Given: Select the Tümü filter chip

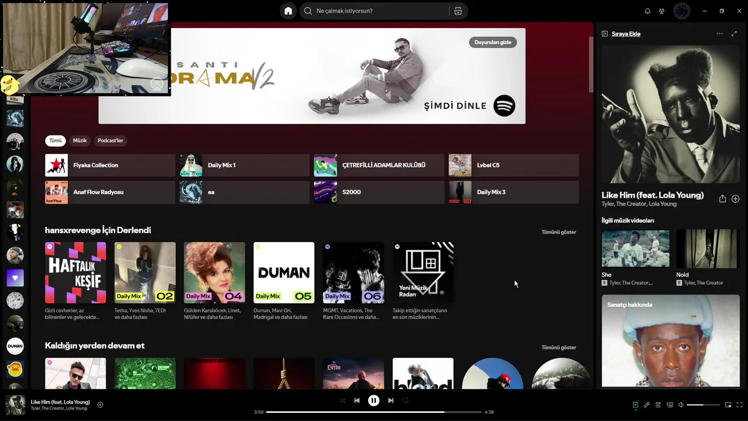Looking at the screenshot, I should coord(56,140).
